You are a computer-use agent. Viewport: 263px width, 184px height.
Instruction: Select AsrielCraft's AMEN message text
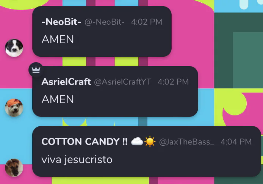tap(58, 99)
